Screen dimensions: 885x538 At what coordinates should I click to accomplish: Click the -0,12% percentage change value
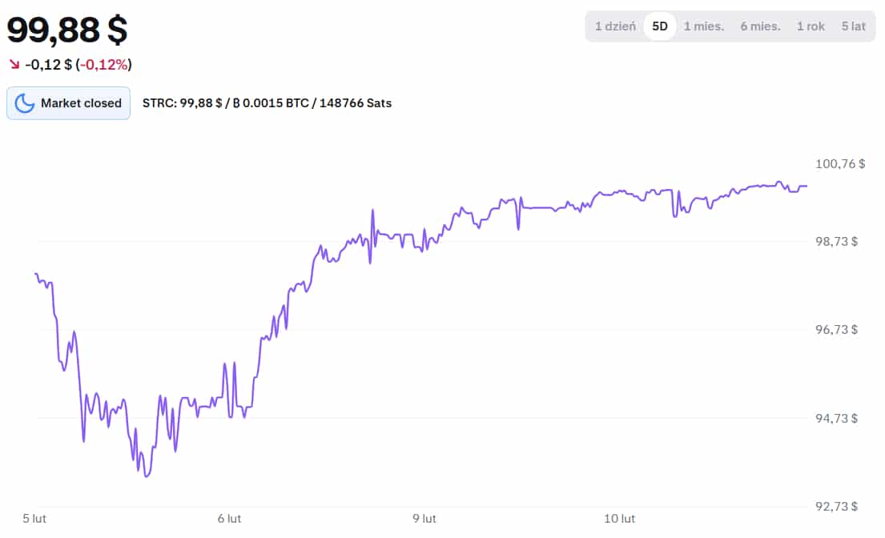pos(104,64)
